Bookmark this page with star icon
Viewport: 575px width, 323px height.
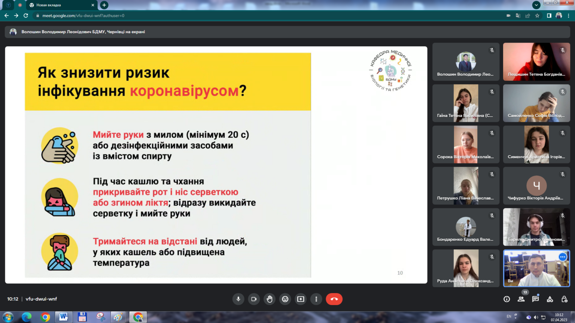click(x=537, y=16)
